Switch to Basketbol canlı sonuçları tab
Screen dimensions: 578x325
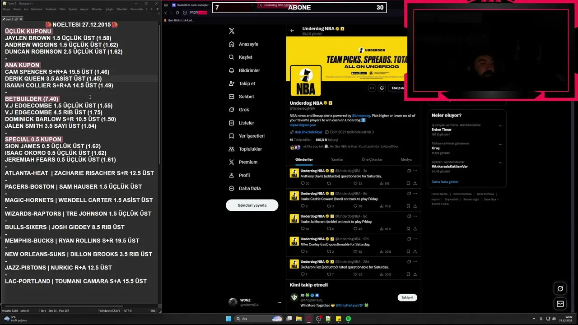pos(190,5)
